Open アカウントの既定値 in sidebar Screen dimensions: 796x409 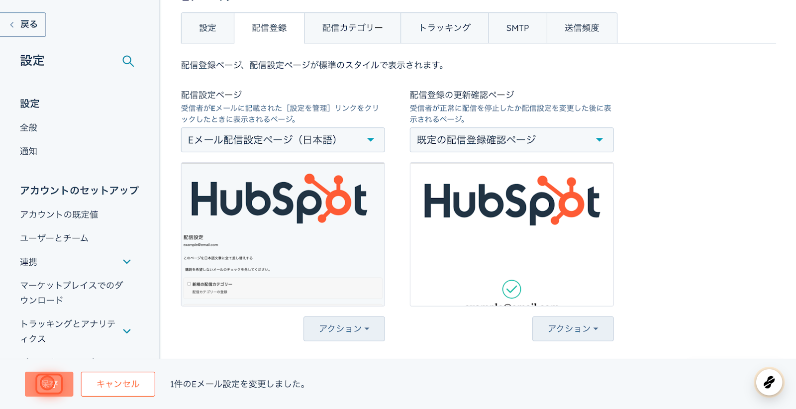coord(59,214)
